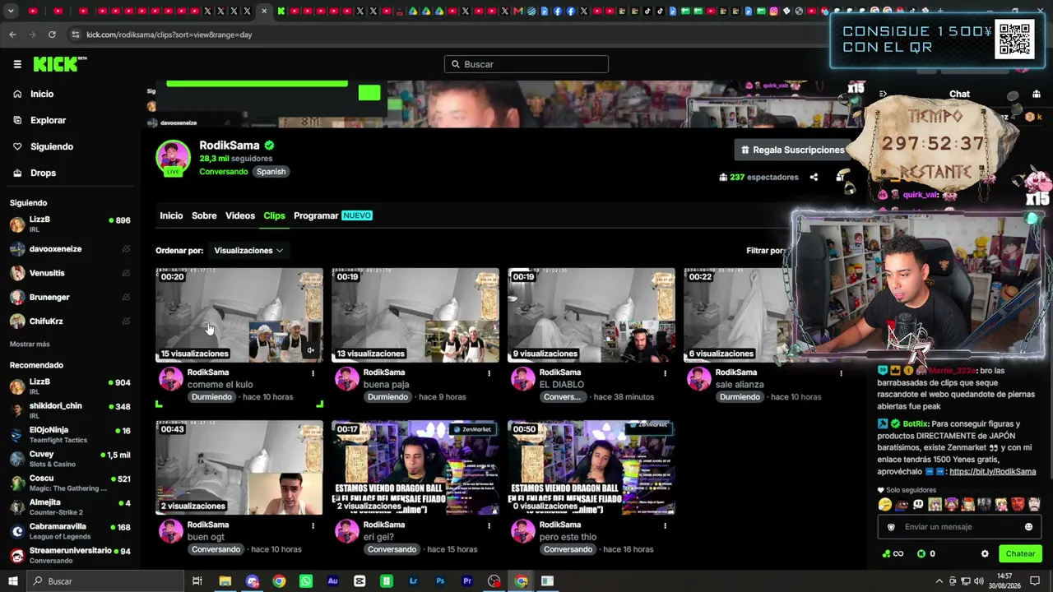1053x592 pixels.
Task: Open the bit.ly/RodikSama link in chat
Action: (992, 472)
